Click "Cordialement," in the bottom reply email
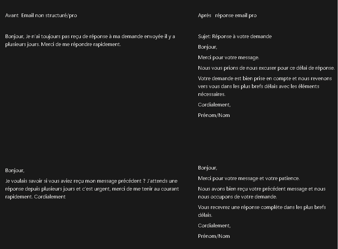 214,226
